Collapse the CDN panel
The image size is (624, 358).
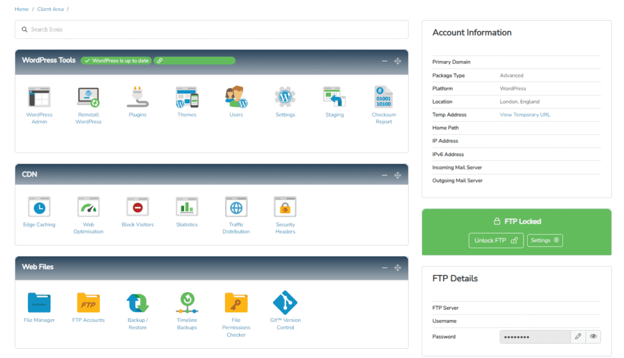[385, 175]
